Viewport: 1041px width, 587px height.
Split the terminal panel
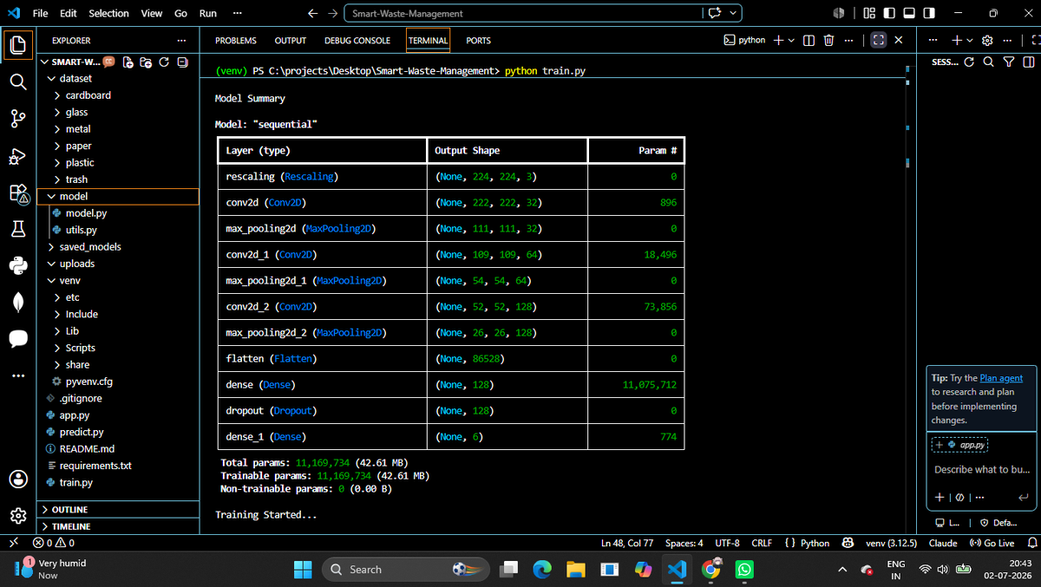pos(809,41)
